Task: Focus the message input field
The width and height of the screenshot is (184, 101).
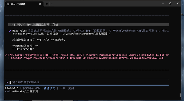Action: [87, 82]
